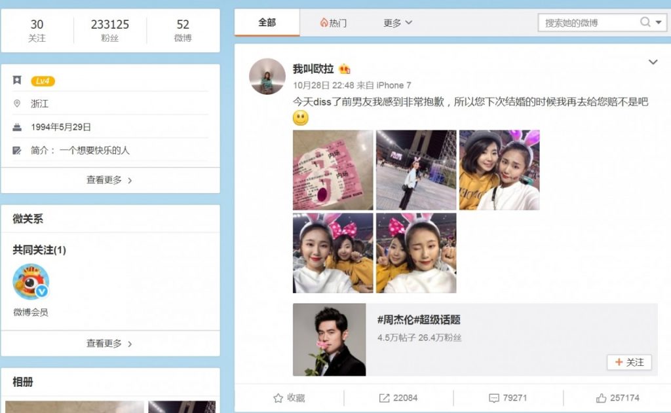Click the 周杰伦 super topic link
The height and width of the screenshot is (413, 671).
pos(419,320)
